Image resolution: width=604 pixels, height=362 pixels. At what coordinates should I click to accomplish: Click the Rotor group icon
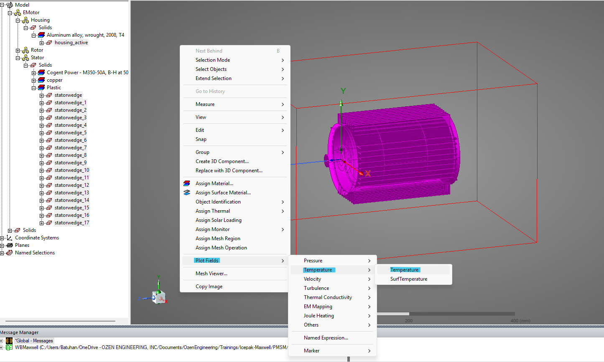[x=25, y=50]
